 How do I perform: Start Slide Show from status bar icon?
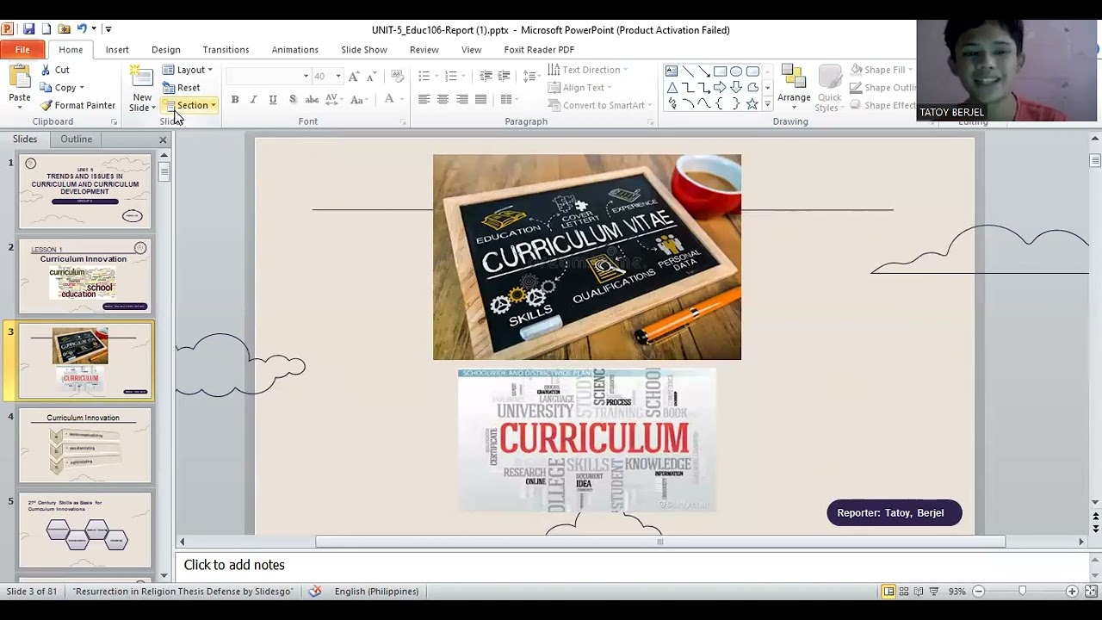933,592
